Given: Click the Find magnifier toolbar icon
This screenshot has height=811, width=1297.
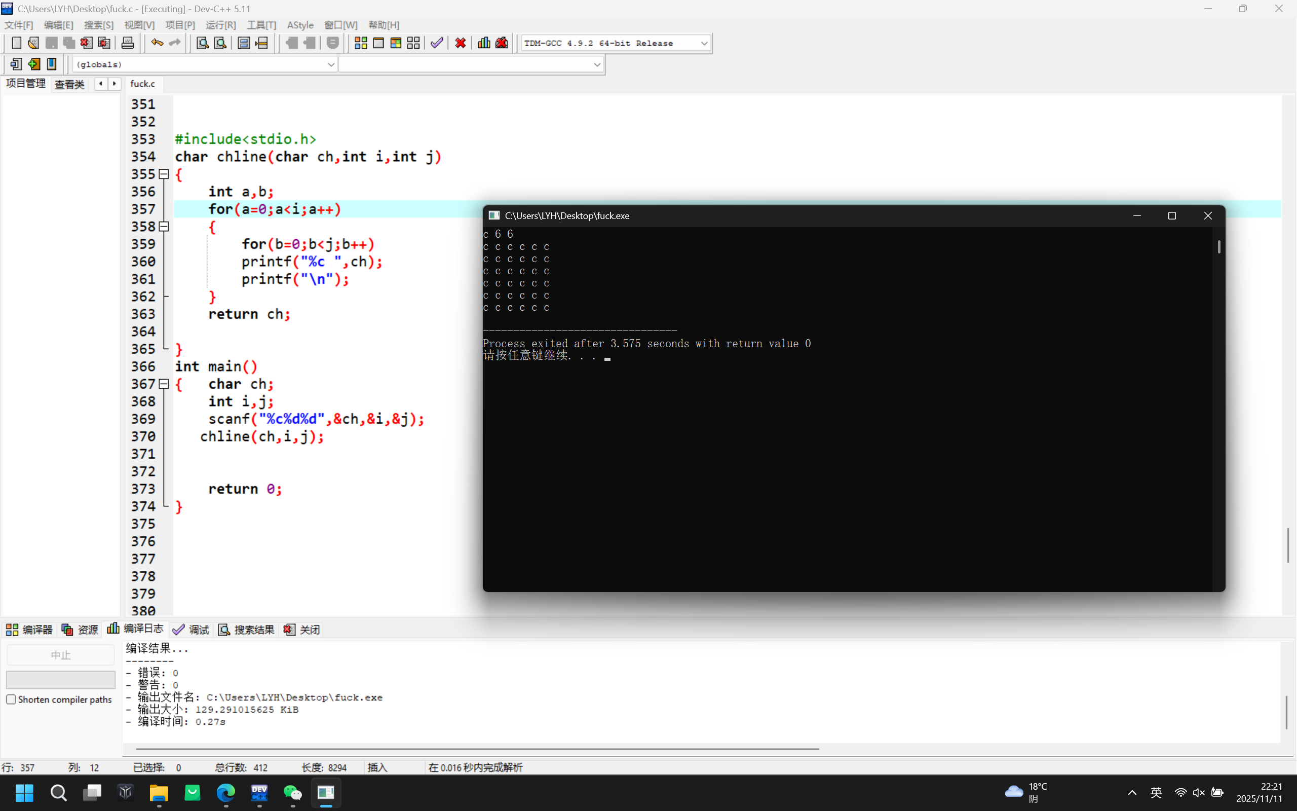Looking at the screenshot, I should 202,43.
